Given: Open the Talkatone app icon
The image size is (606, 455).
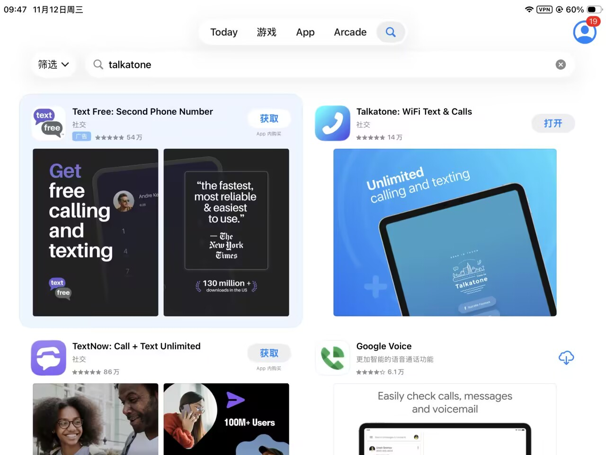Looking at the screenshot, I should 332,123.
